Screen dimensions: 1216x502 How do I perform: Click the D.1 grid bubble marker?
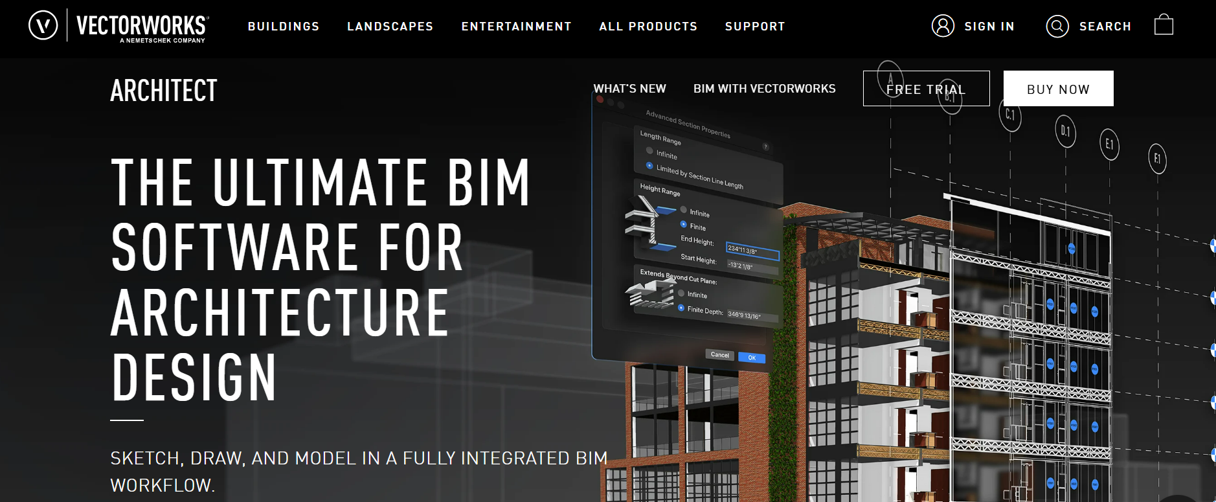(x=1065, y=131)
